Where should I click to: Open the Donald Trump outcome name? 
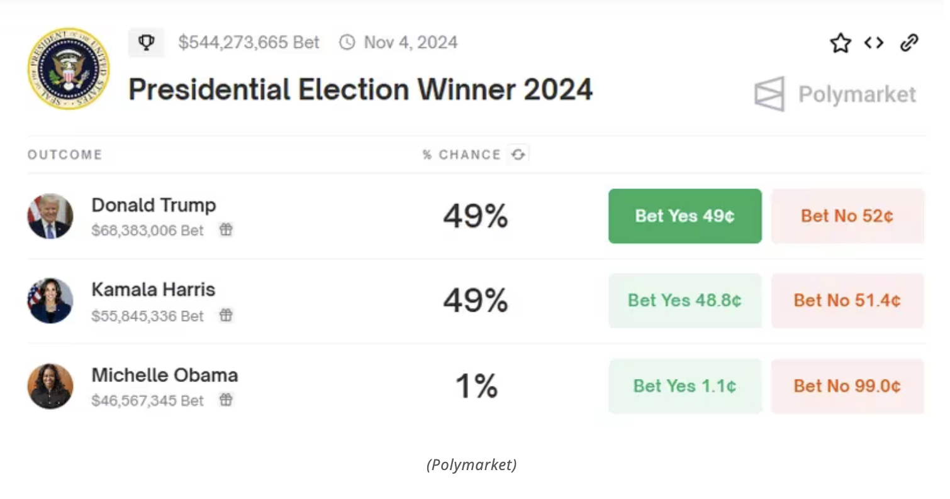click(154, 206)
